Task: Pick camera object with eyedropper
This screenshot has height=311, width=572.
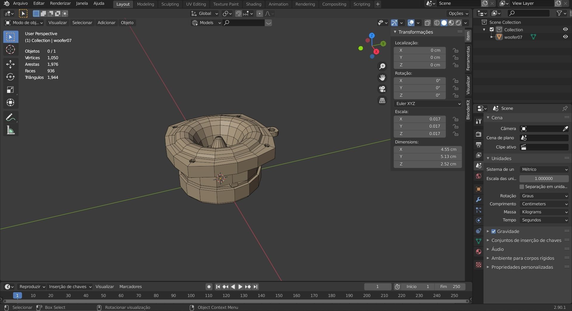Action: click(565, 129)
